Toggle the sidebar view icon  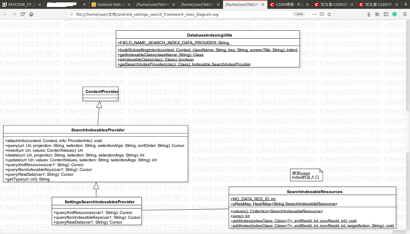pos(386,14)
